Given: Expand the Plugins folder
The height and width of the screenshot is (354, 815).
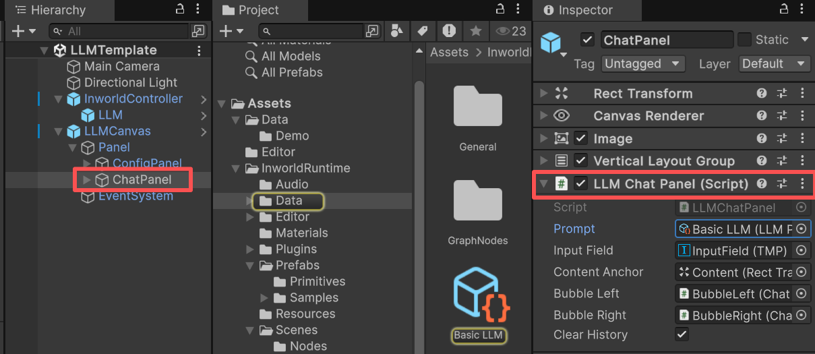Looking at the screenshot, I should point(251,249).
